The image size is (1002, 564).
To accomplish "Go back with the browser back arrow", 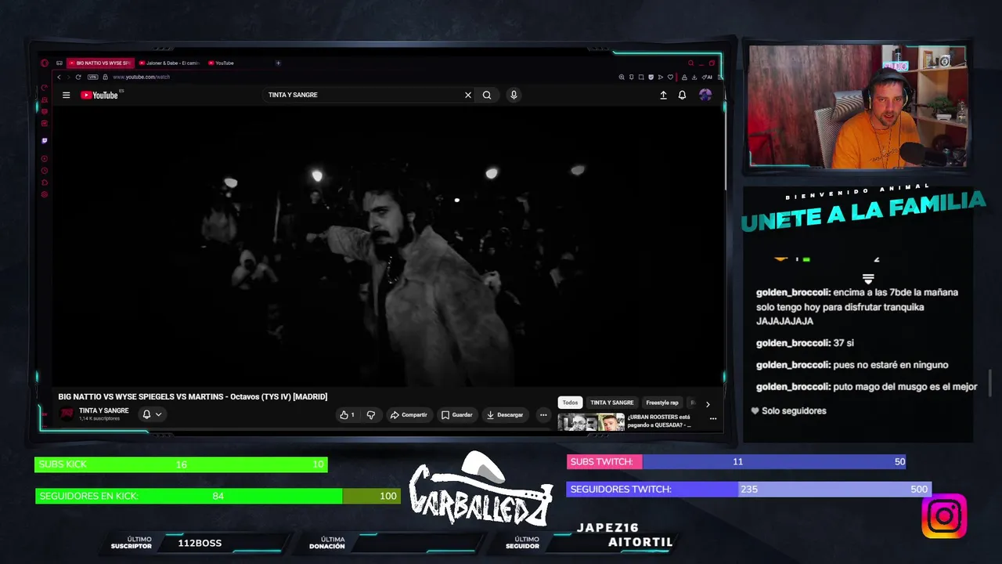I will [59, 77].
